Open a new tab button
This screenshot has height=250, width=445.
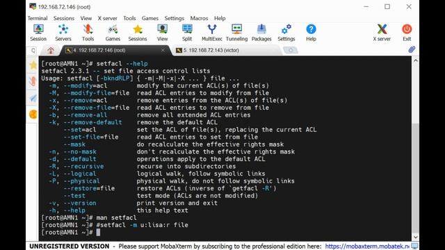coord(291,50)
